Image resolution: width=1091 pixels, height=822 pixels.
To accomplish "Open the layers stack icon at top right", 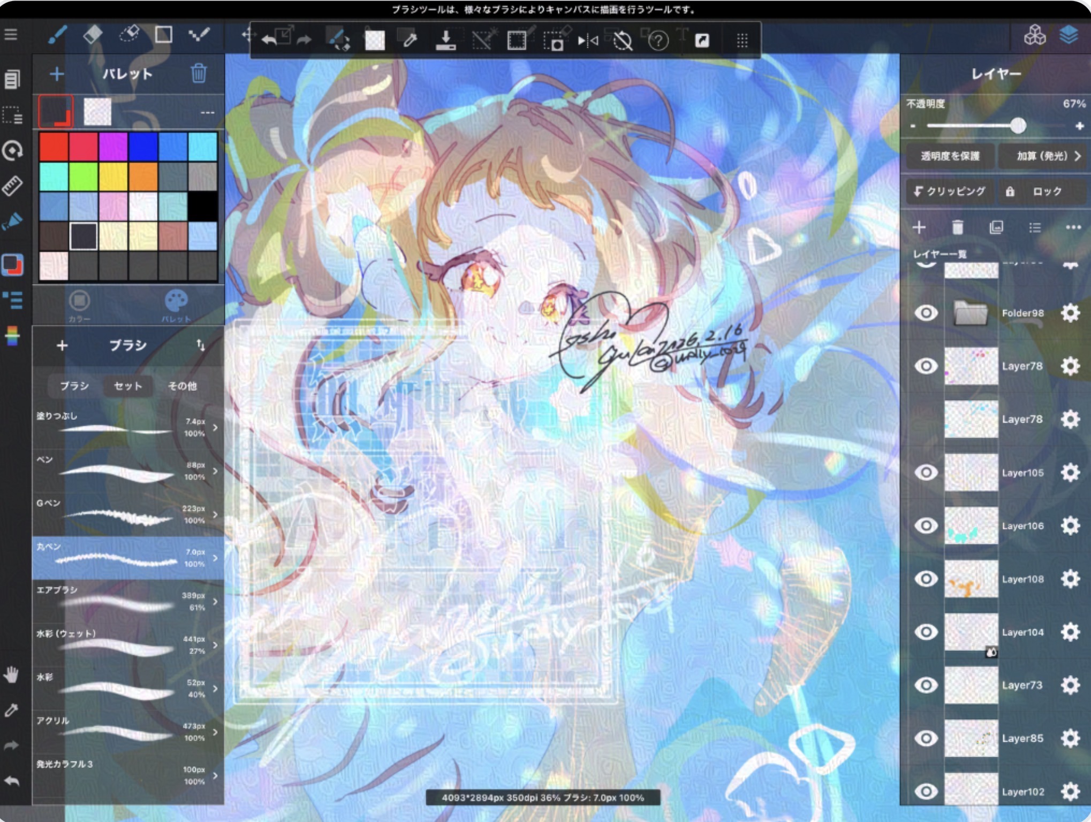I will click(1069, 35).
